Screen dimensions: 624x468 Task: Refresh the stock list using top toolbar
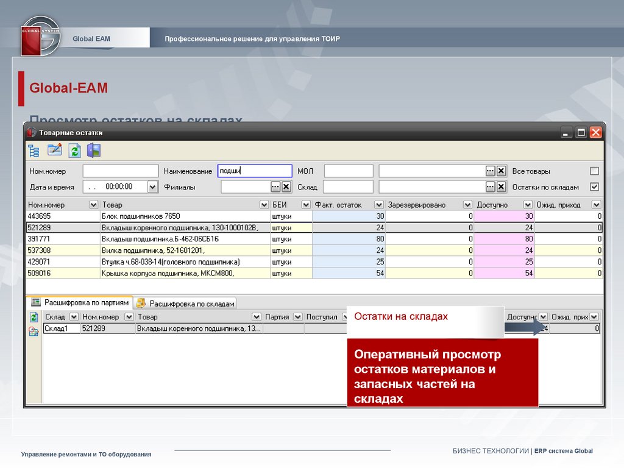[x=74, y=151]
